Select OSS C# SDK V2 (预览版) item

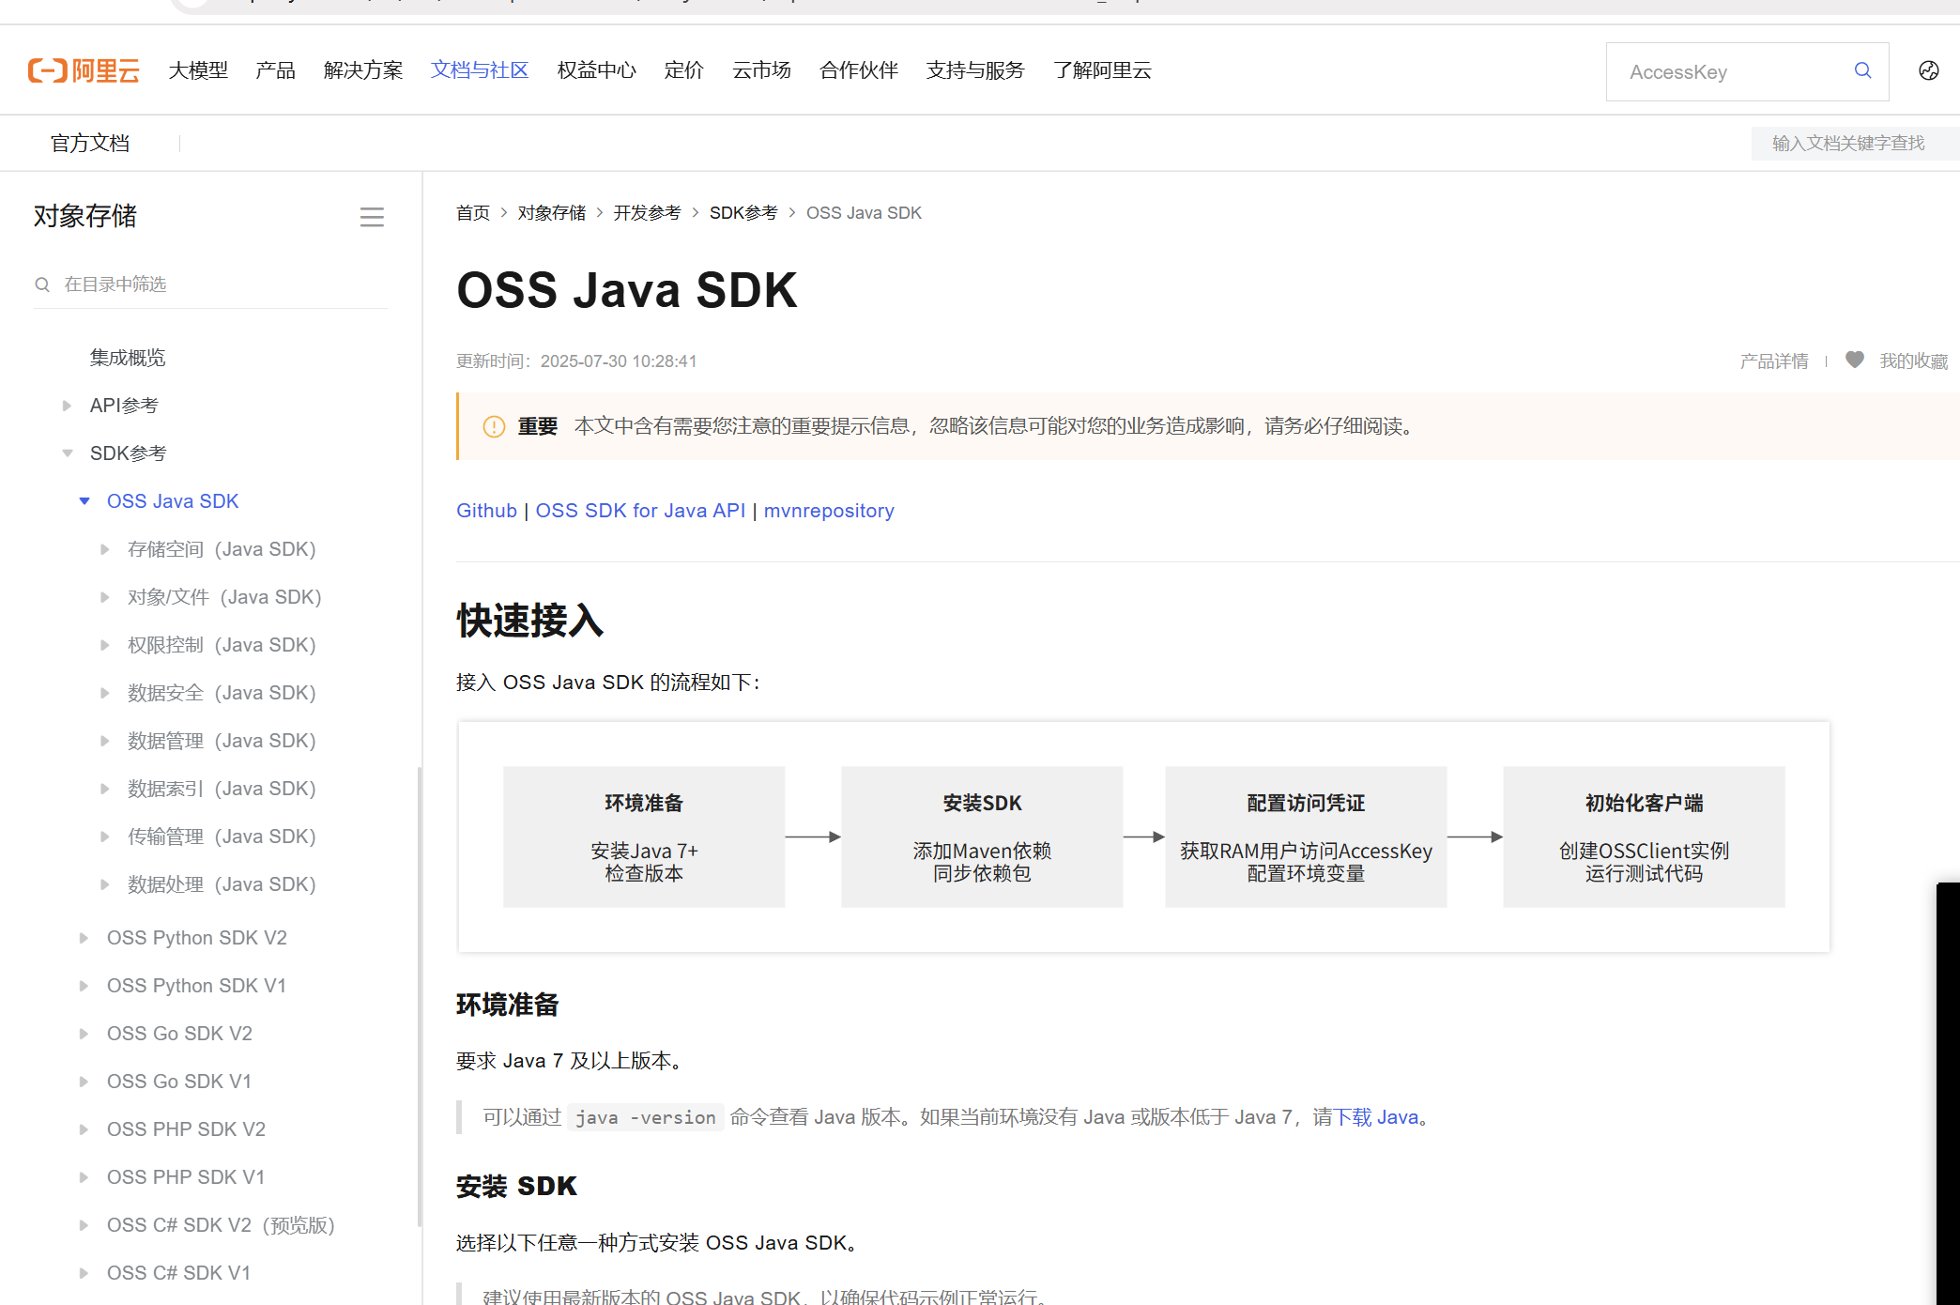click(x=221, y=1225)
